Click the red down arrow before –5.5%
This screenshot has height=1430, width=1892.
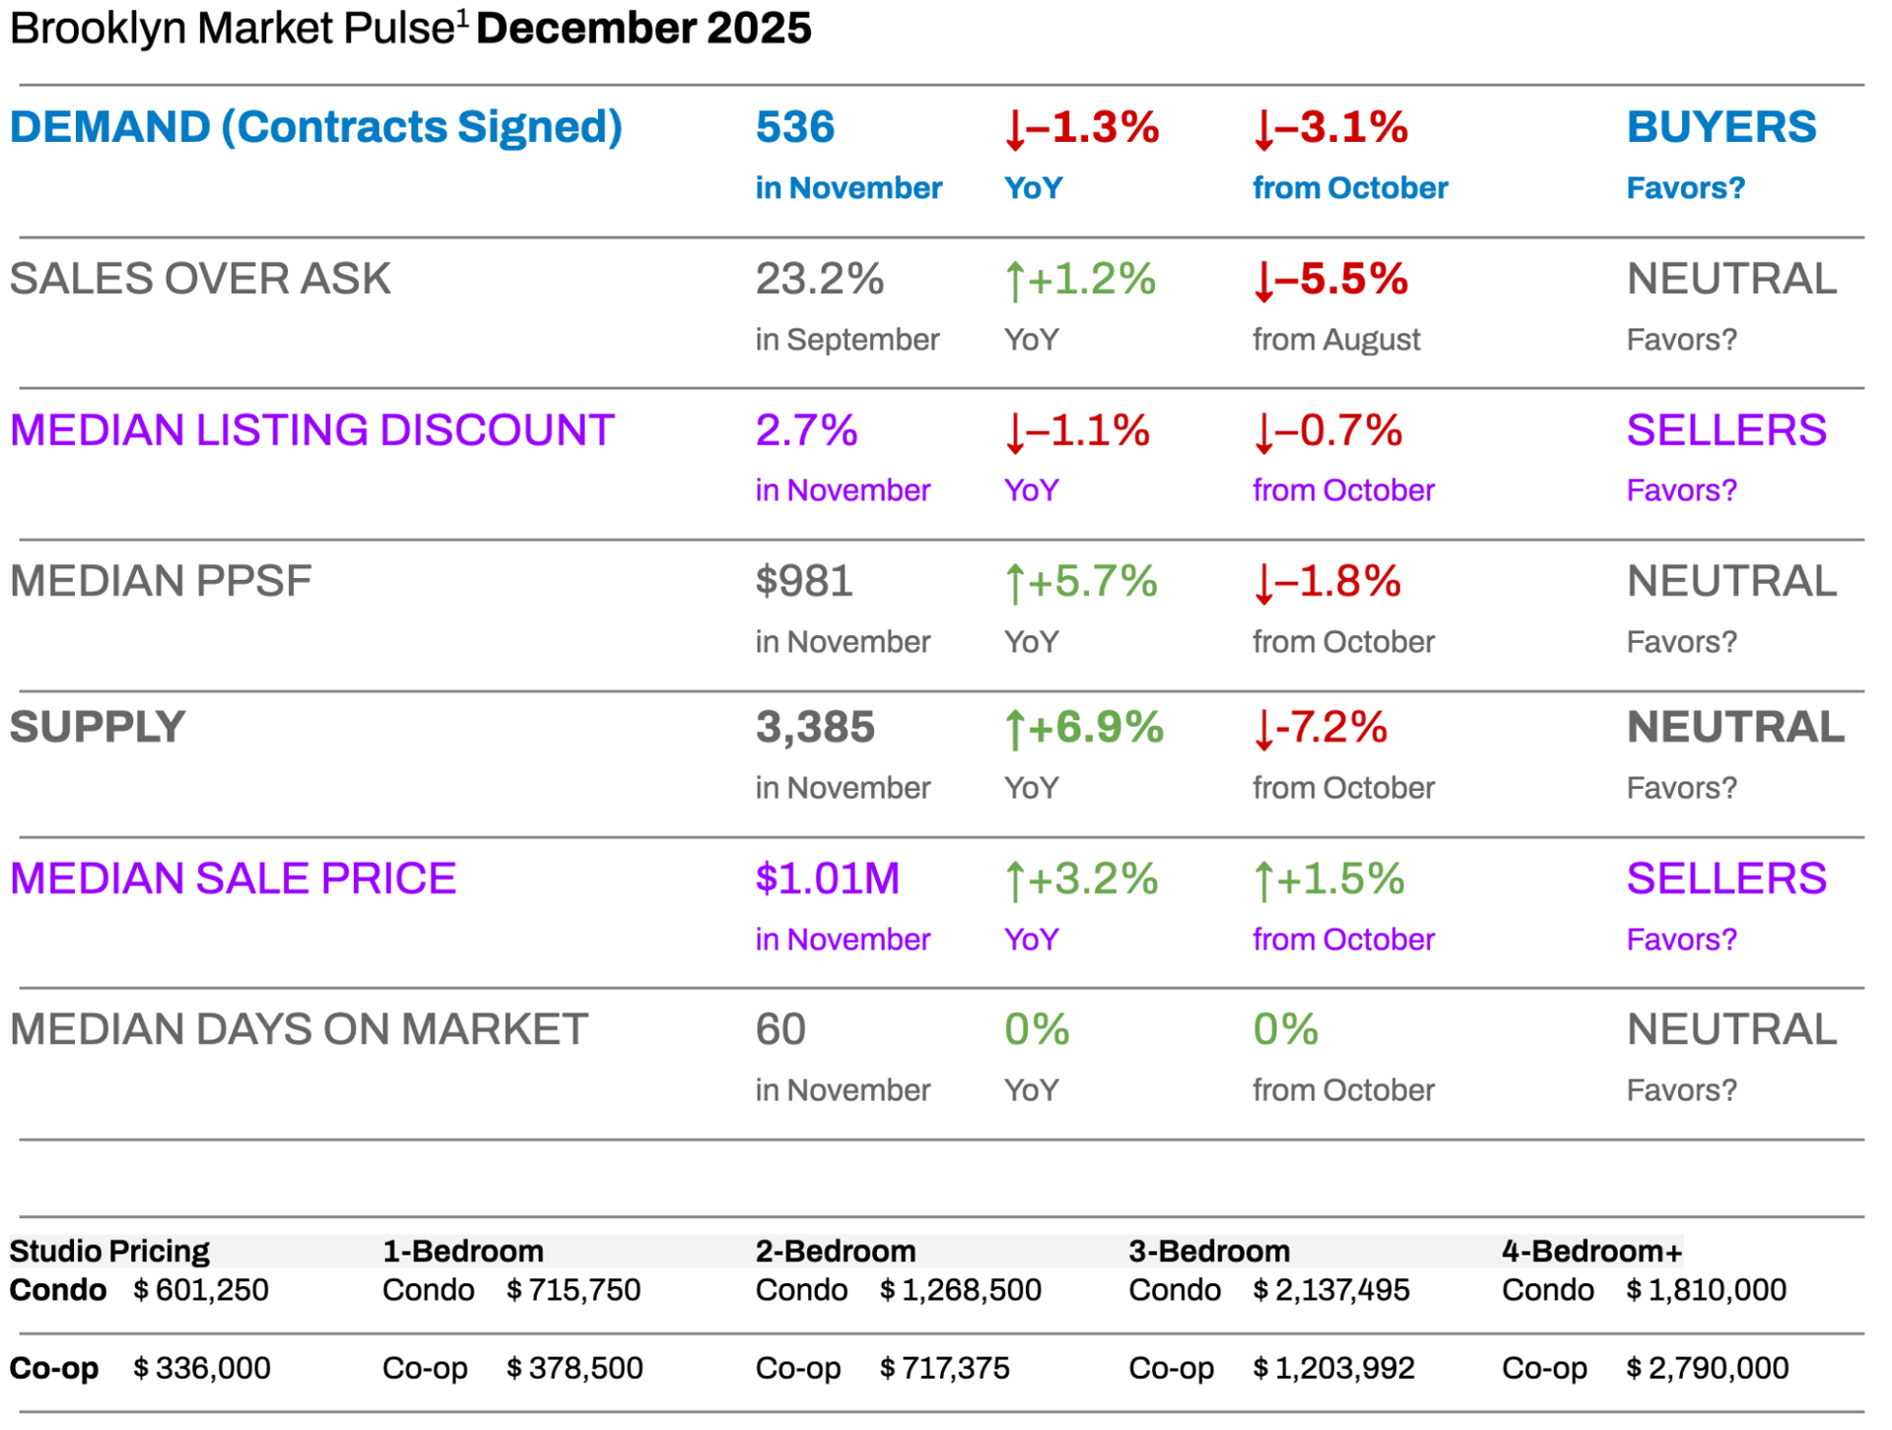tap(1263, 282)
